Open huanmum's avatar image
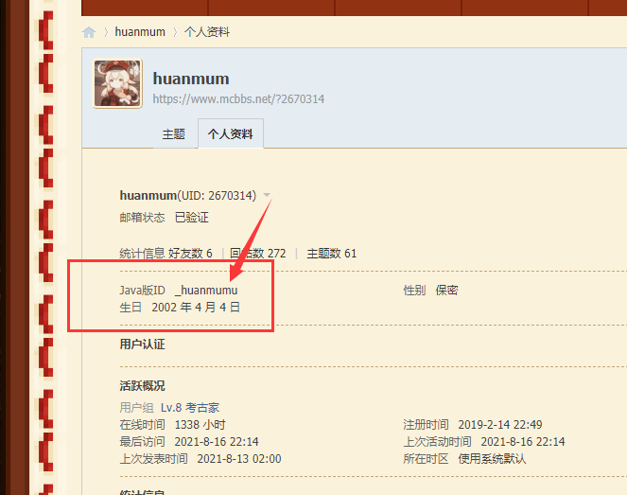 click(x=118, y=84)
